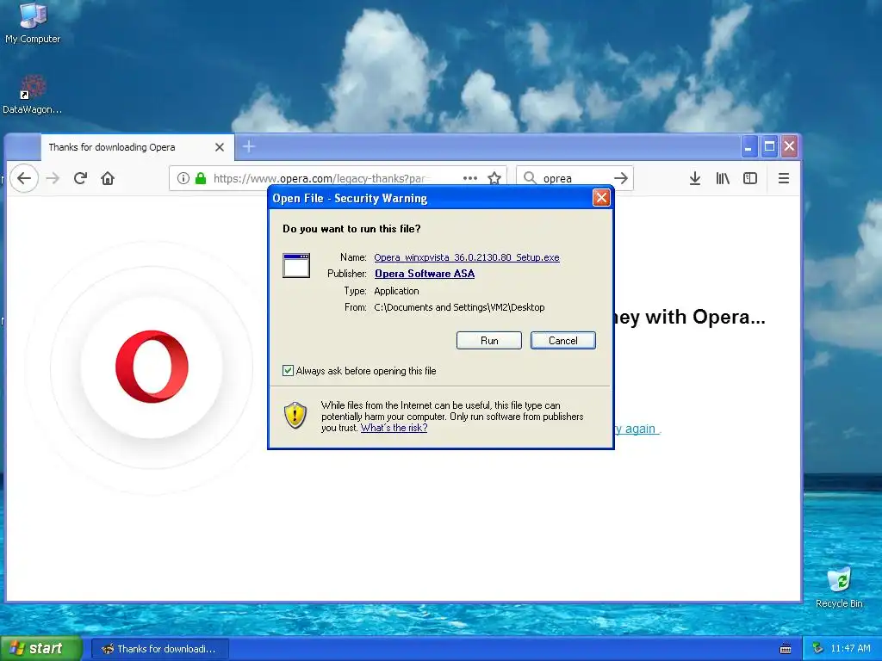Open a new tab with plus button
This screenshot has height=661, width=882.
(249, 146)
